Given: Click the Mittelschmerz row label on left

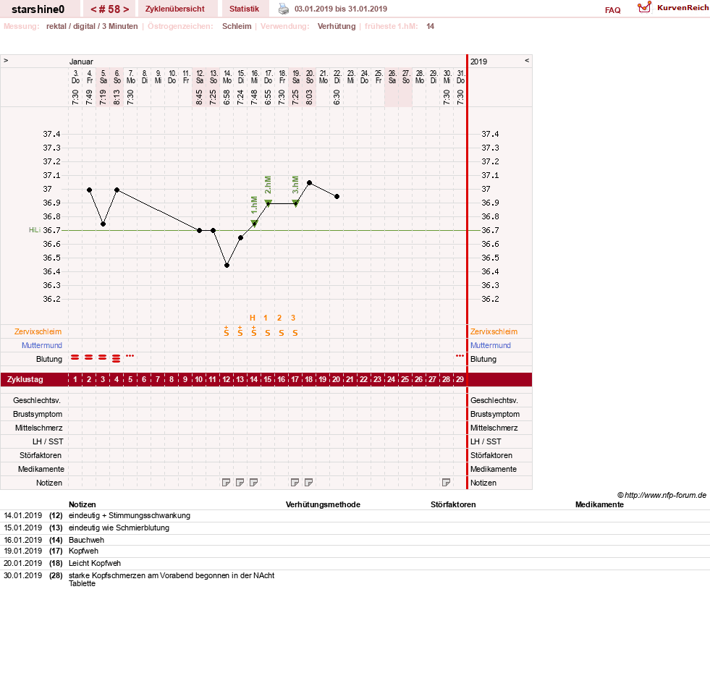Looking at the screenshot, I should point(38,428).
